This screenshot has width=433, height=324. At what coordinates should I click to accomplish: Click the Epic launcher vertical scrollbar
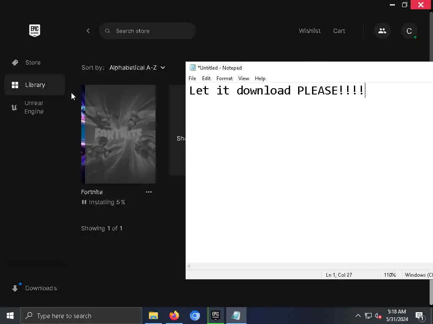[x=431, y=159]
